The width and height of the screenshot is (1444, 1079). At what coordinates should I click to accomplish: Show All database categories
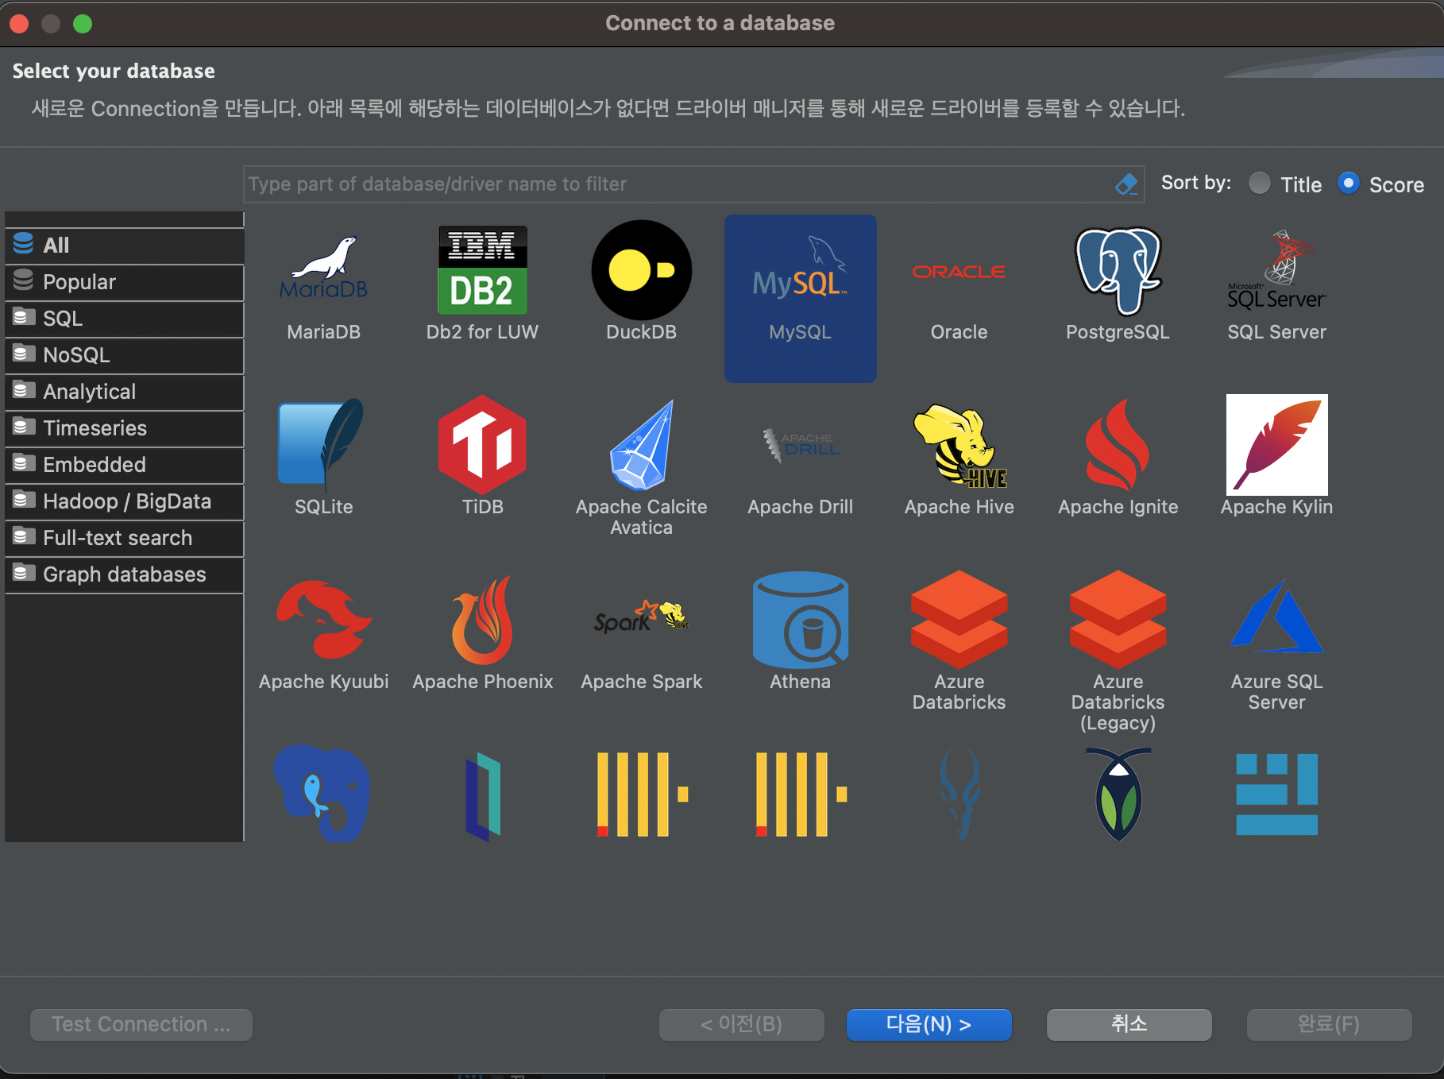point(124,246)
